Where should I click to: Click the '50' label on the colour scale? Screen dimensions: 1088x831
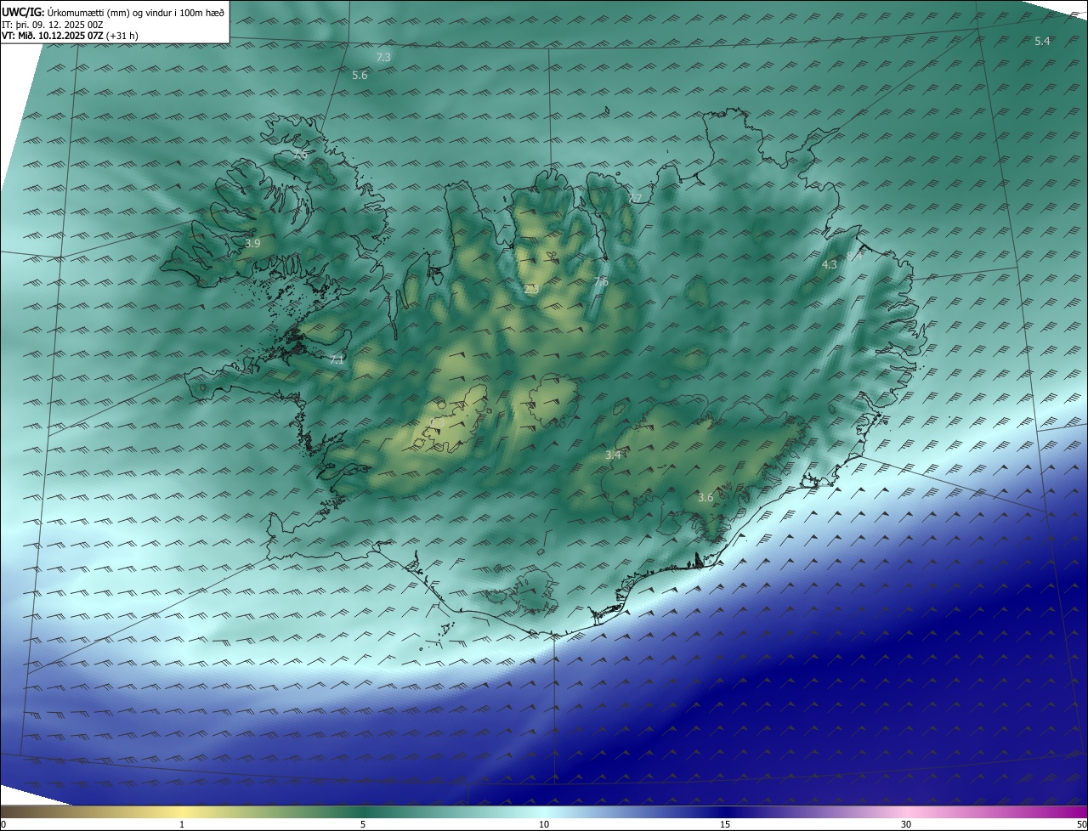[1082, 824]
